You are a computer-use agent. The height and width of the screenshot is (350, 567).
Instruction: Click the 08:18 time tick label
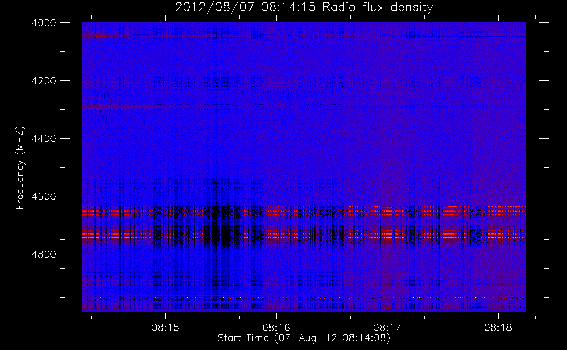coord(498,328)
